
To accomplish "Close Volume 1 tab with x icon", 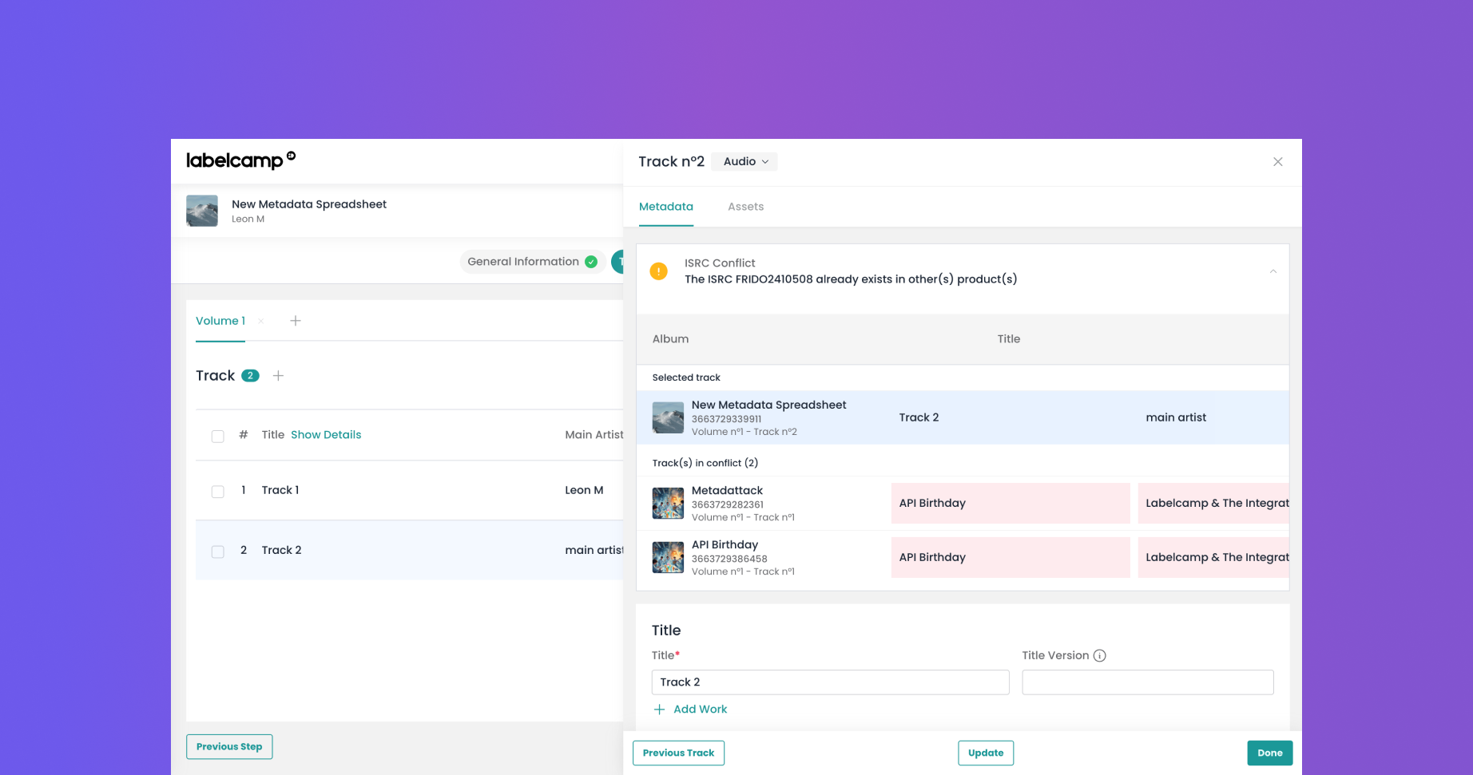I will point(261,321).
